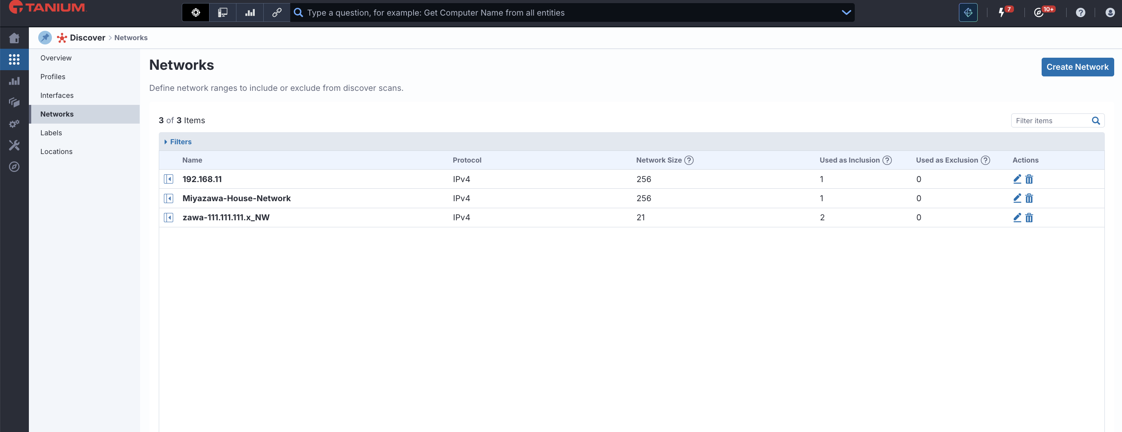The image size is (1122, 432).
Task: Toggle the bar chart mode button
Action: 250,12
